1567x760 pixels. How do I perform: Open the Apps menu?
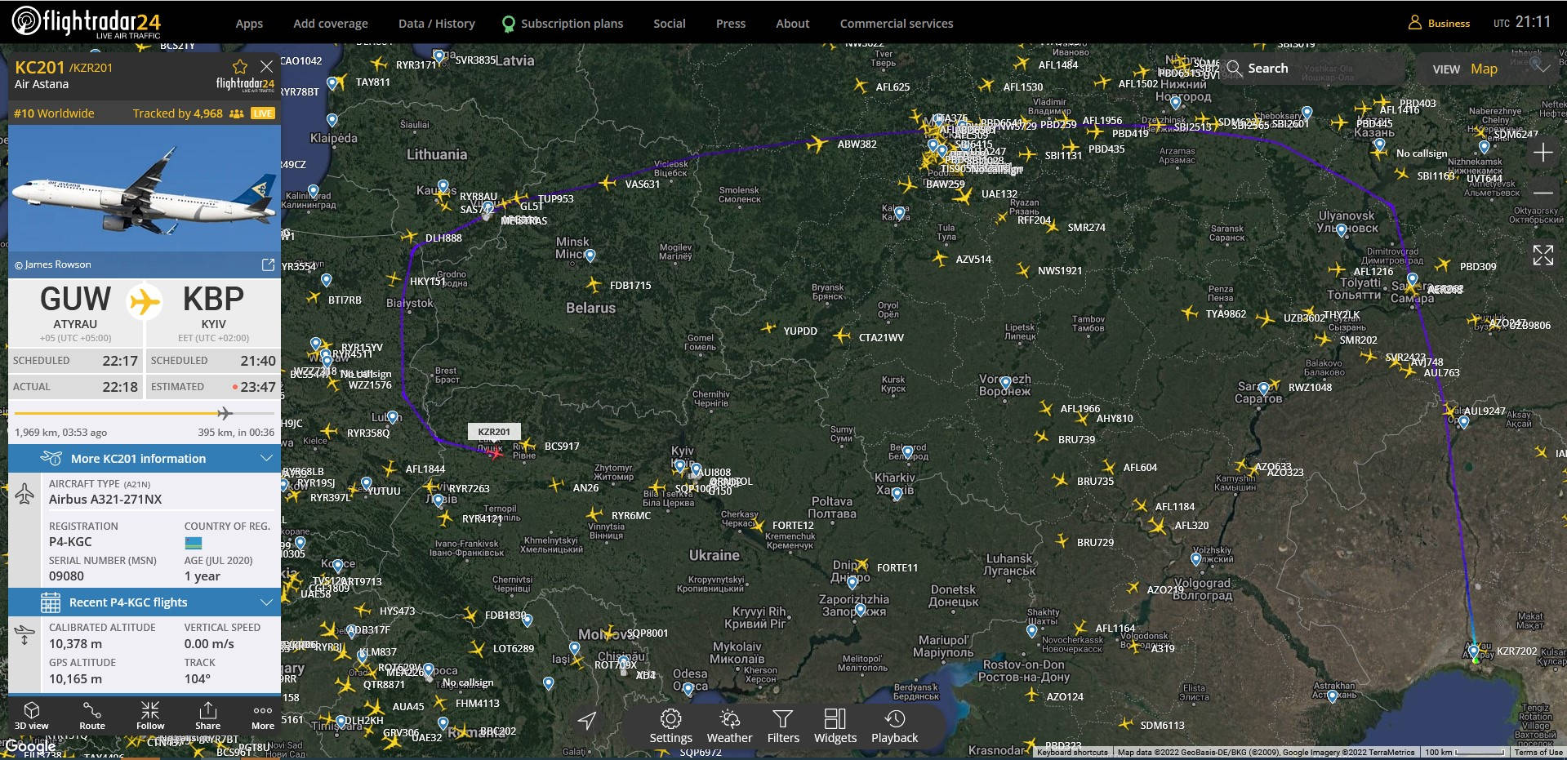coord(249,24)
